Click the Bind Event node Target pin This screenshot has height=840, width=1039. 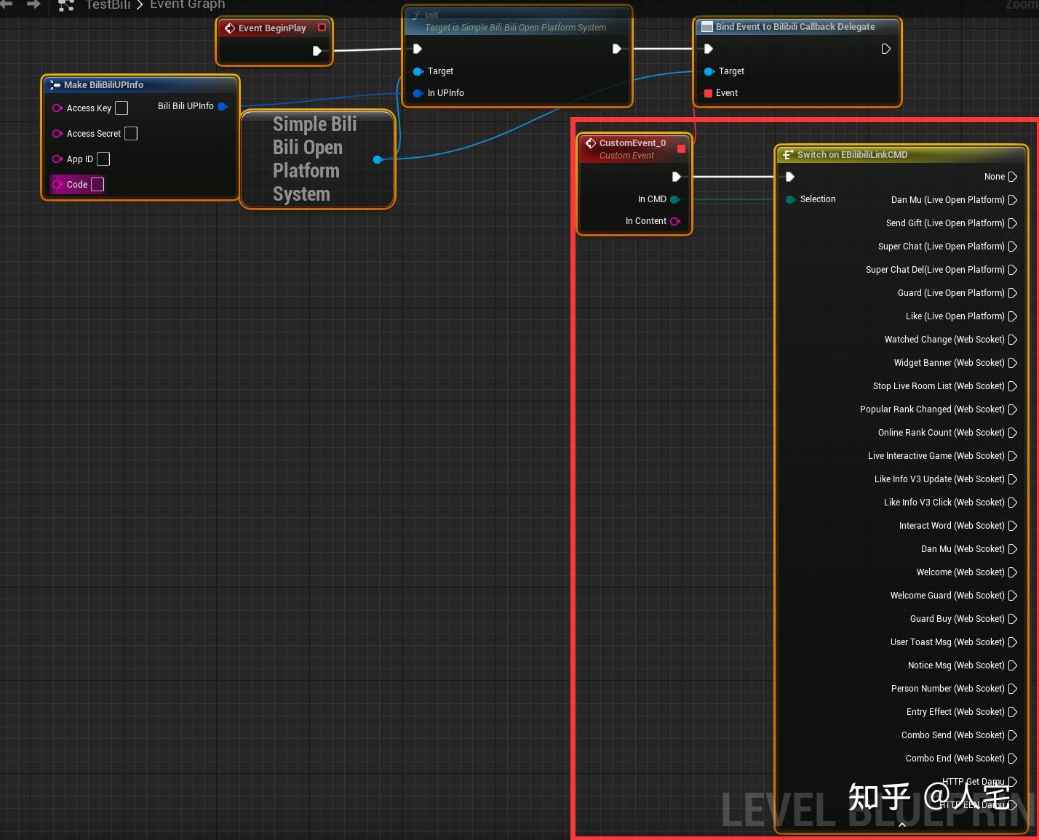[x=709, y=71]
